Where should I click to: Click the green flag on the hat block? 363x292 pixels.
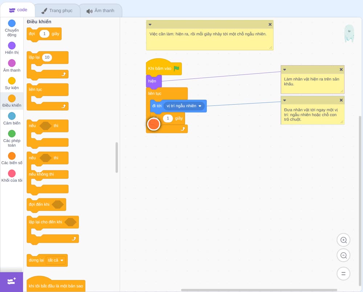coord(176,68)
